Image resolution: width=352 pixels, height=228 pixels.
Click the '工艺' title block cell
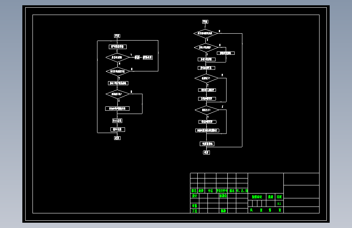click(194, 211)
